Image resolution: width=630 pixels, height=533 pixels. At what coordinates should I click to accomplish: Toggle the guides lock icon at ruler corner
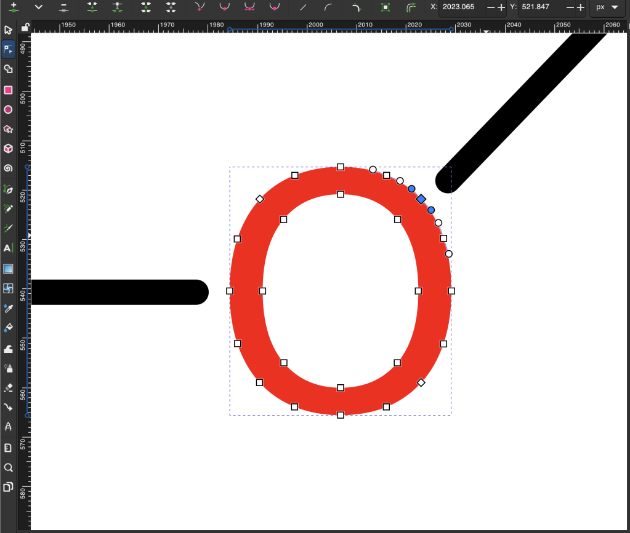click(25, 27)
